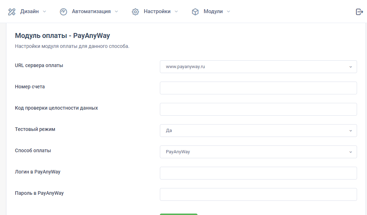This screenshot has width=367, height=215.
Task: Expand the chevron next to Дизайн
Action: click(x=44, y=12)
